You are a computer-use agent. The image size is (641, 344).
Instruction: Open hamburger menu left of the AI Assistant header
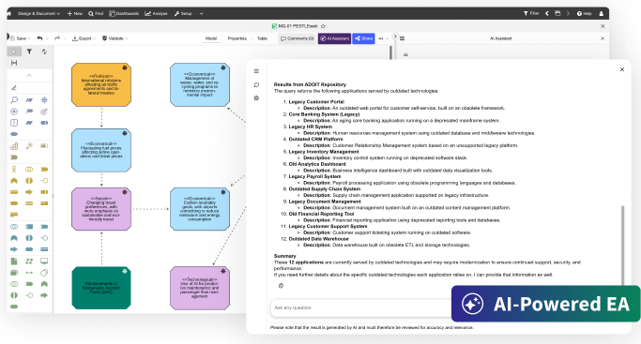point(403,38)
